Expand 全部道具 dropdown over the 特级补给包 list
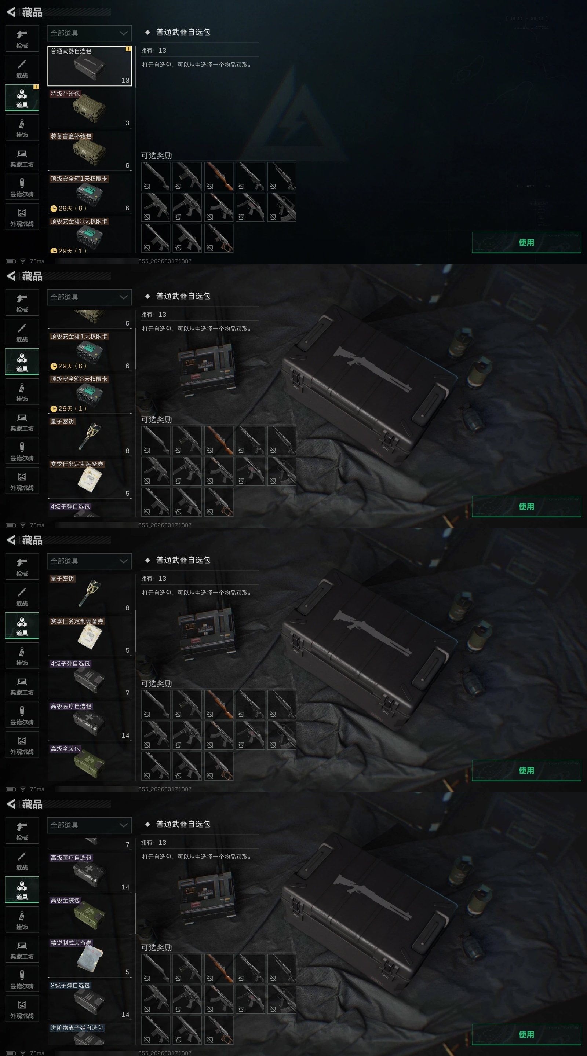Image resolution: width=587 pixels, height=1056 pixels. click(x=90, y=33)
